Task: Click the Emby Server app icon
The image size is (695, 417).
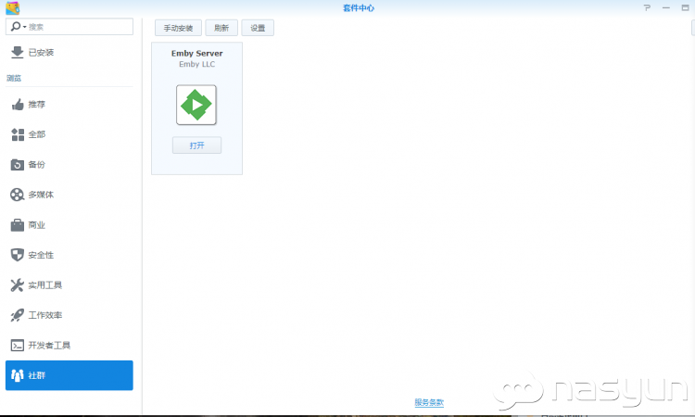Action: coord(196,105)
